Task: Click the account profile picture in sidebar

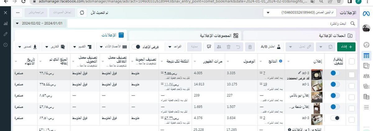Action: click(x=366, y=28)
